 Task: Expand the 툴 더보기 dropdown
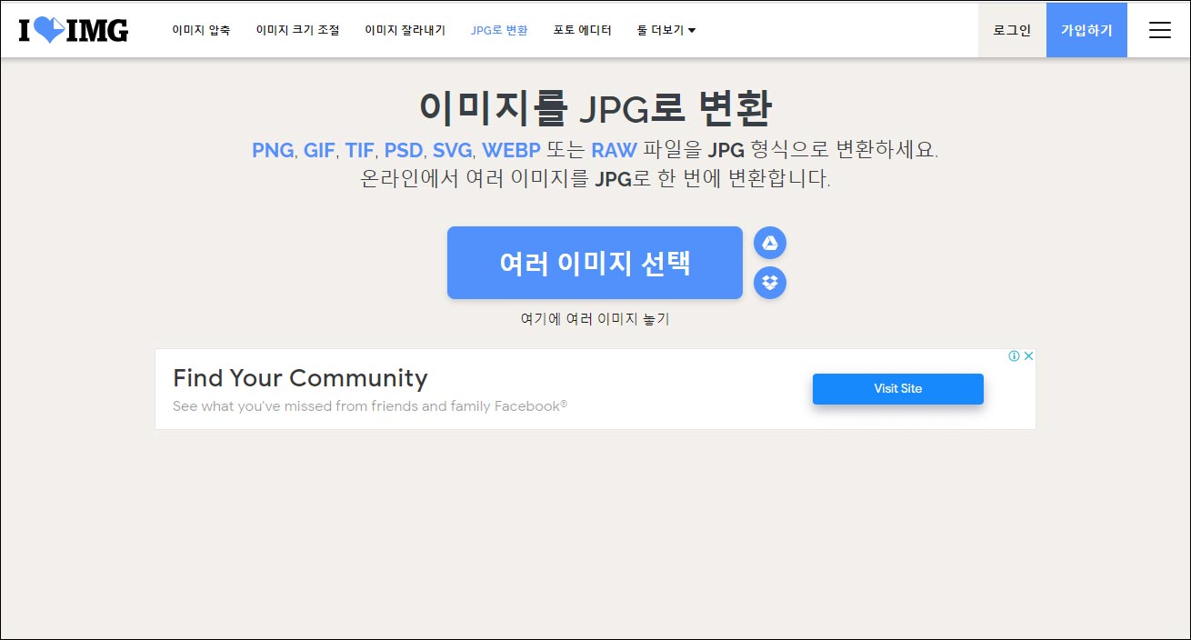tap(666, 30)
